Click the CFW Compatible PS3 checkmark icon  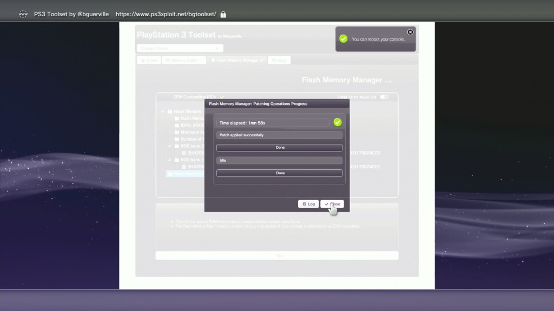pos(222,97)
